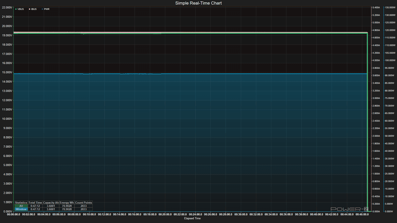Click the 00:10:00.0 time axis label
397x223 pixels.
[89, 214]
